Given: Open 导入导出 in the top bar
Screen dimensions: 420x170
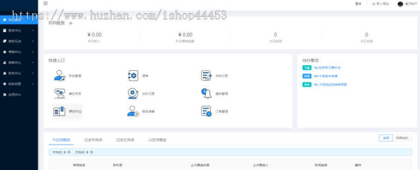Looking at the screenshot, I should tap(381, 4).
